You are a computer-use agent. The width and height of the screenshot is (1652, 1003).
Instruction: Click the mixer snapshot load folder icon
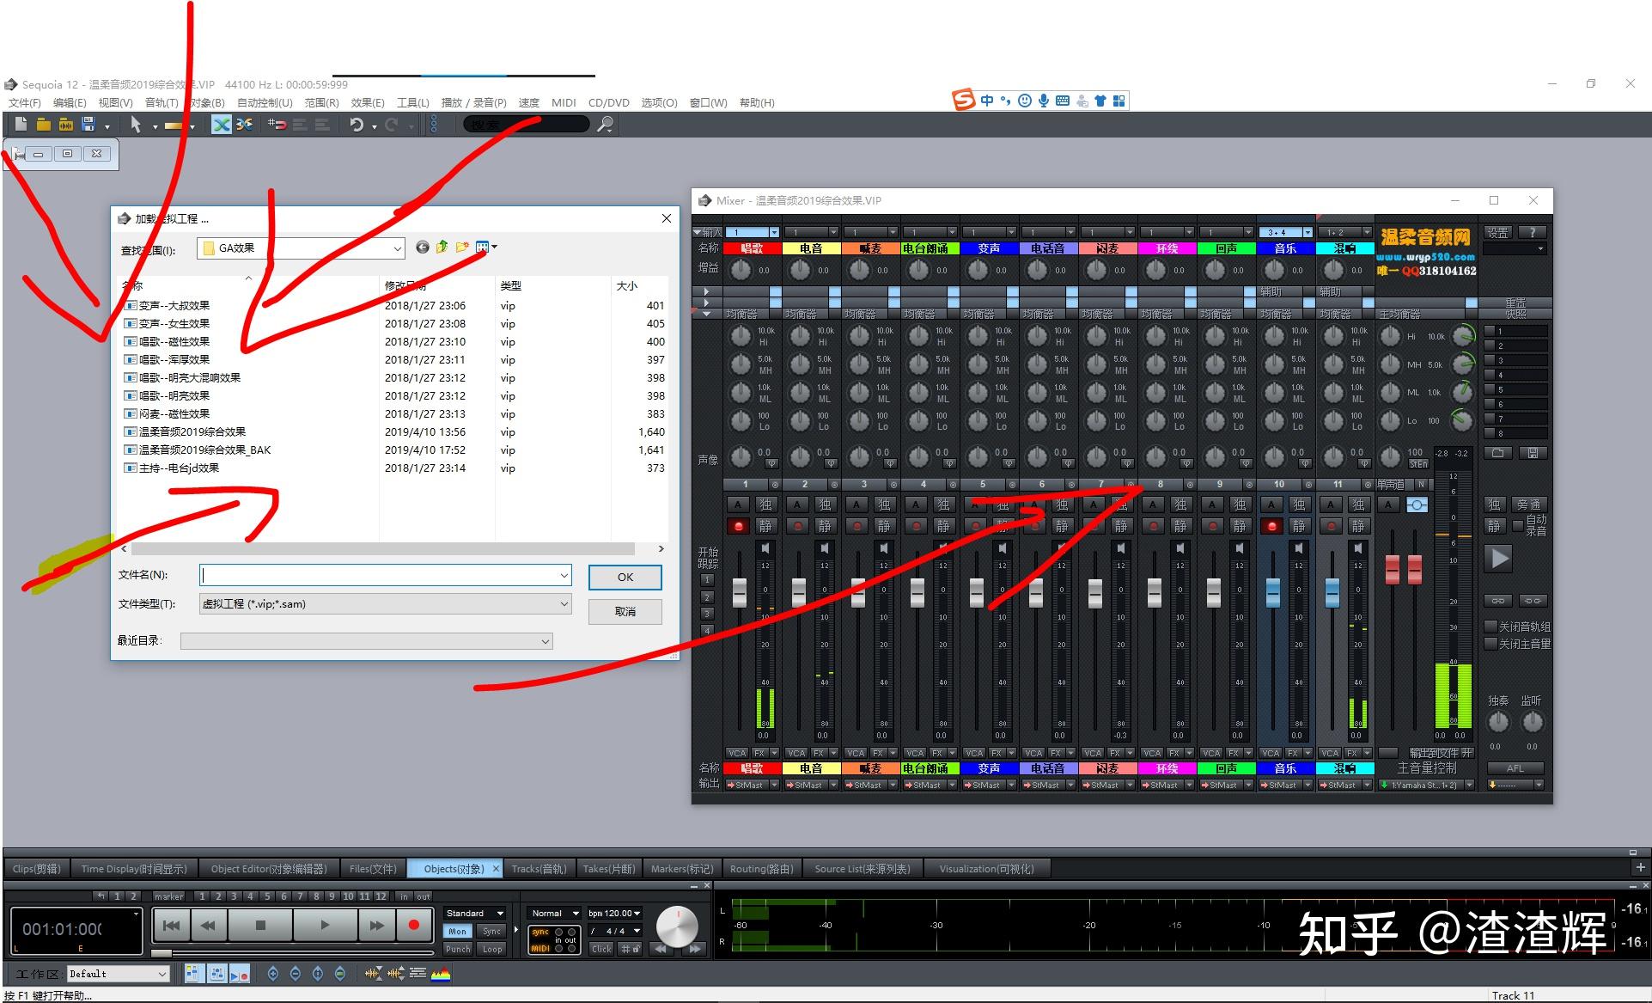tap(1498, 453)
